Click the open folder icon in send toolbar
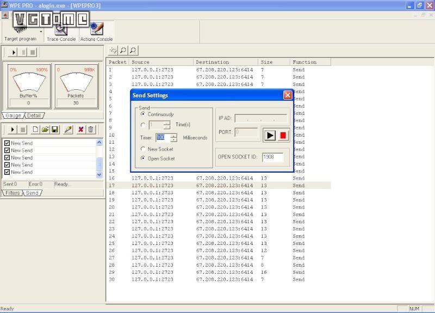Image resolution: width=435 pixels, height=313 pixels. tap(45, 130)
